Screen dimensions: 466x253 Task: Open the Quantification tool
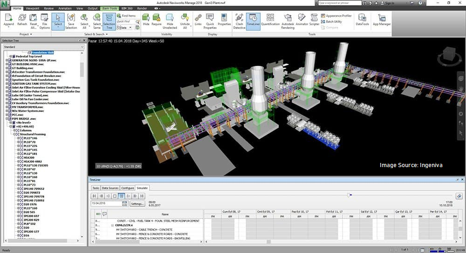(270, 19)
